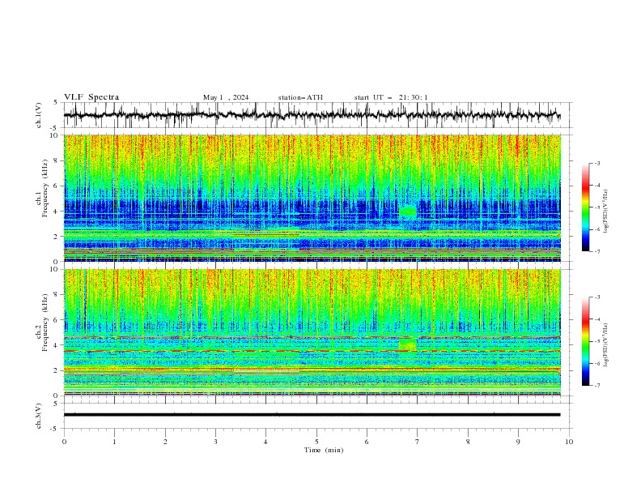
Task: Click the "ch.3(V)" axis label
Action: 39,416
